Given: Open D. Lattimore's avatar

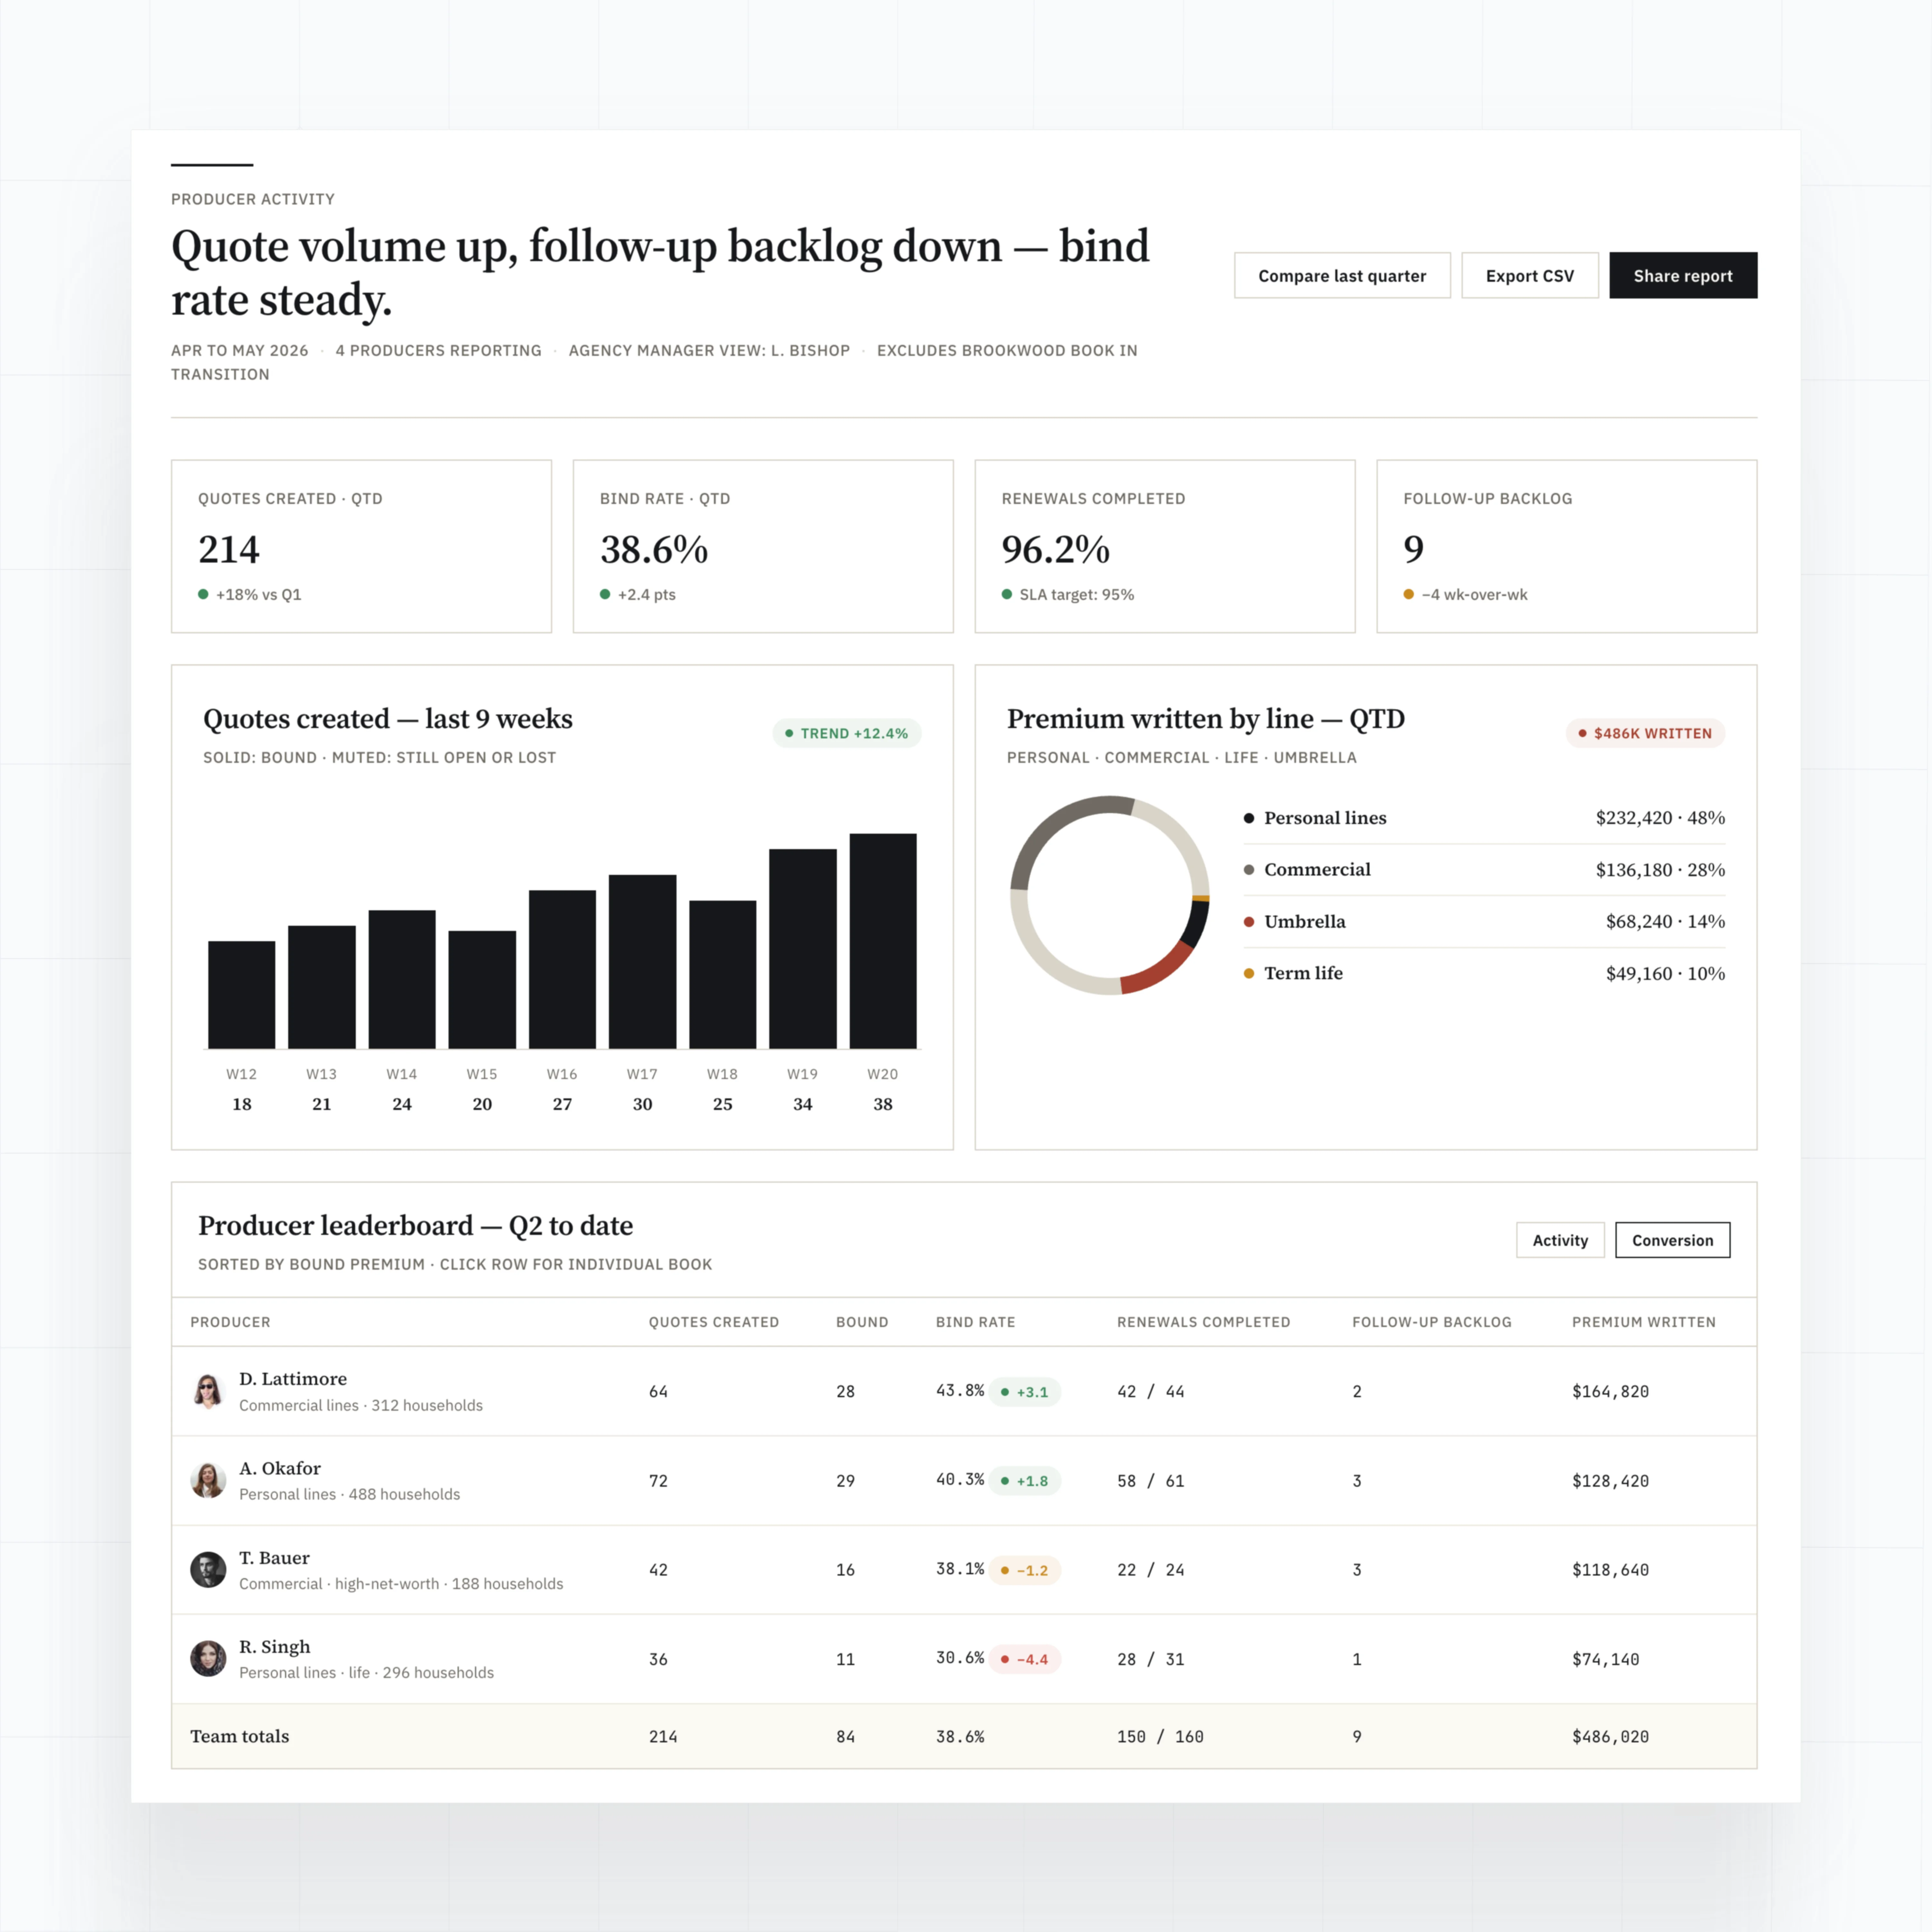Looking at the screenshot, I should (x=208, y=1391).
